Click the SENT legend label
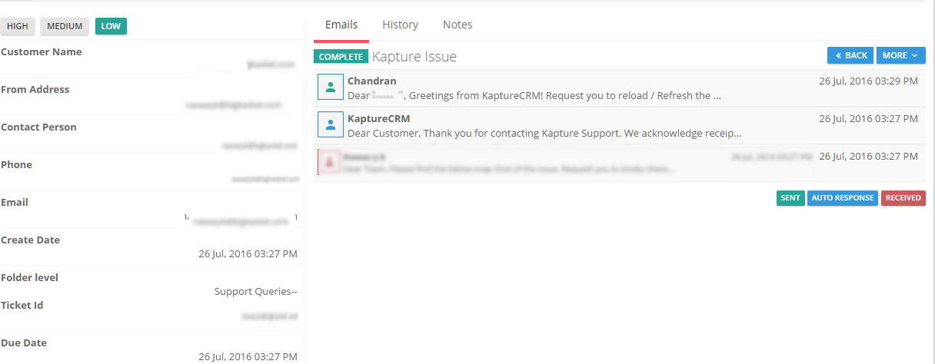The width and height of the screenshot is (935, 364). click(x=790, y=198)
